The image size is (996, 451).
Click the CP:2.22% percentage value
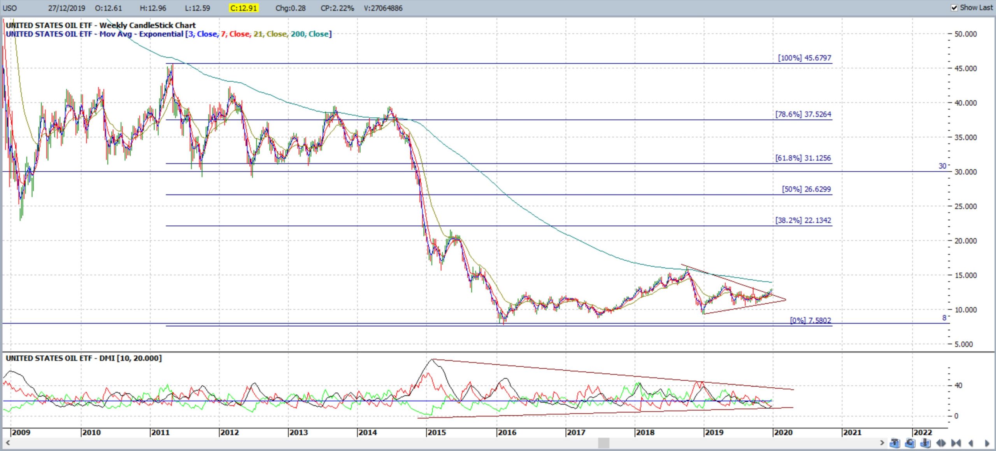point(337,8)
